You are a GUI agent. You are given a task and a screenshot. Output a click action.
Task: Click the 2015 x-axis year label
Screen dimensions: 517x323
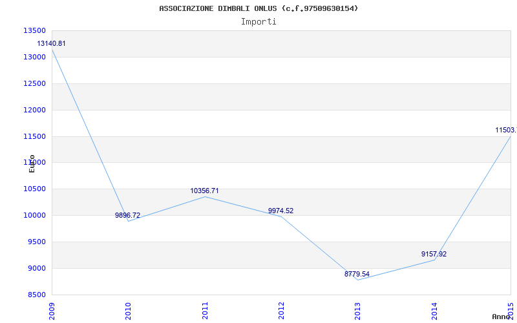pos(511,311)
